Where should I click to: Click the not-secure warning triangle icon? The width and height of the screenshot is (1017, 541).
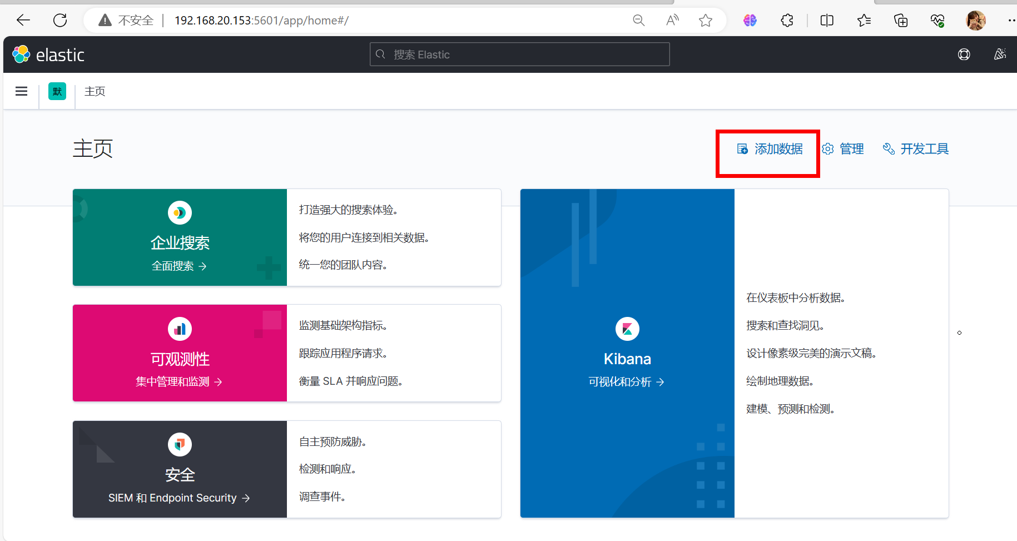click(x=105, y=21)
